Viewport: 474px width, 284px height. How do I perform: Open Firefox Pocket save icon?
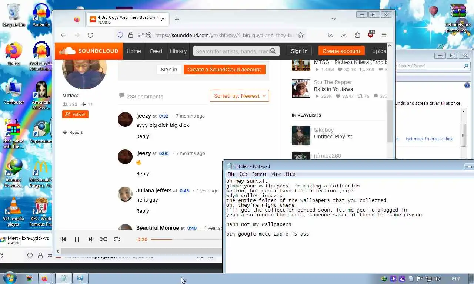coord(331,35)
